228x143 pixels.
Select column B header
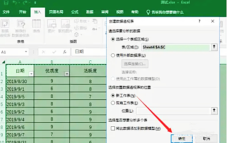52,62
